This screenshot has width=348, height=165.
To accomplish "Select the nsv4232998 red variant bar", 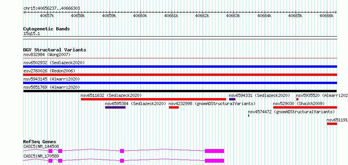I will coord(174,107).
